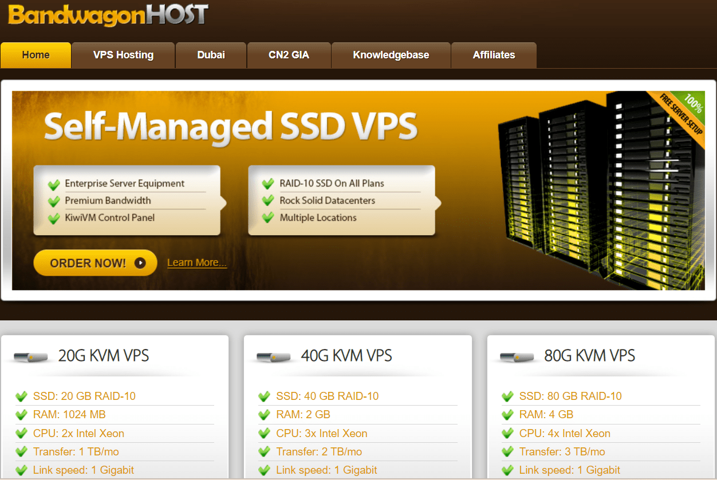Click the checkmark beside Premium Bandwidth
The width and height of the screenshot is (717, 480).
54,201
